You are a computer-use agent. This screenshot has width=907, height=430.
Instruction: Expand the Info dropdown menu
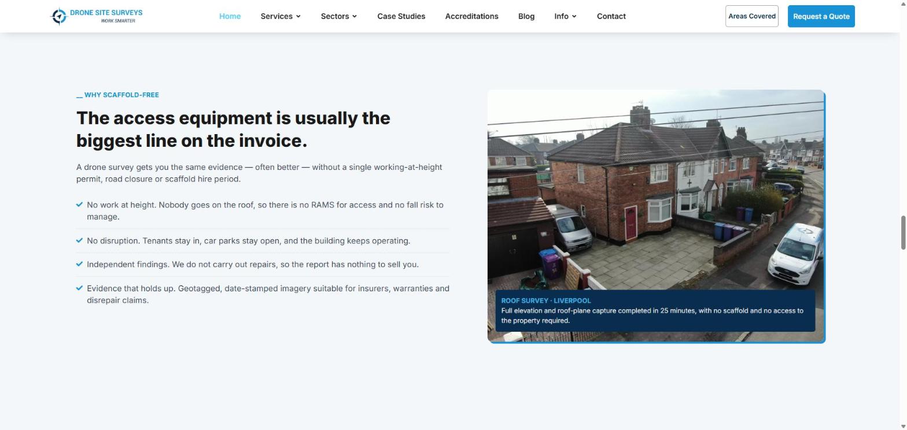pyautogui.click(x=565, y=16)
